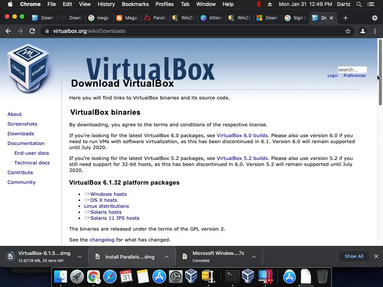Click the page search field
This screenshot has height=287, width=383.
click(352, 70)
